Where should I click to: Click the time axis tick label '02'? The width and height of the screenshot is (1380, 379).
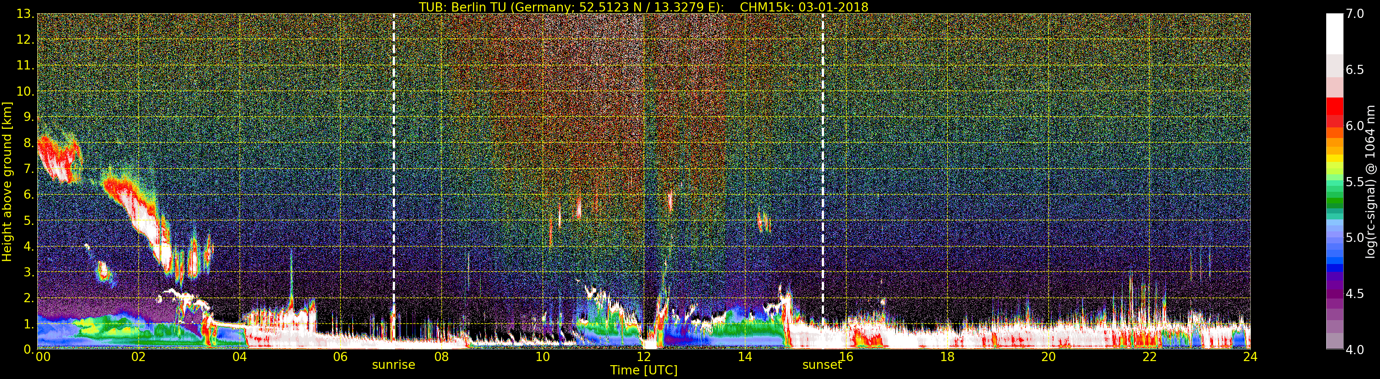[138, 356]
